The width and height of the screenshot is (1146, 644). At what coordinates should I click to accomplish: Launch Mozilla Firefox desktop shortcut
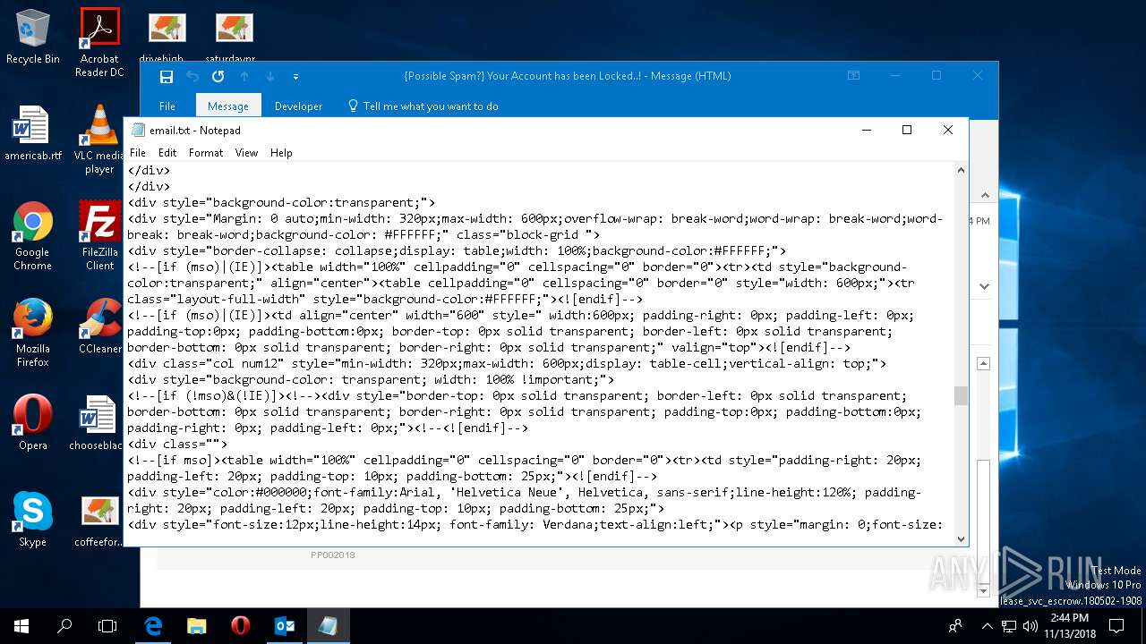[x=32, y=333]
